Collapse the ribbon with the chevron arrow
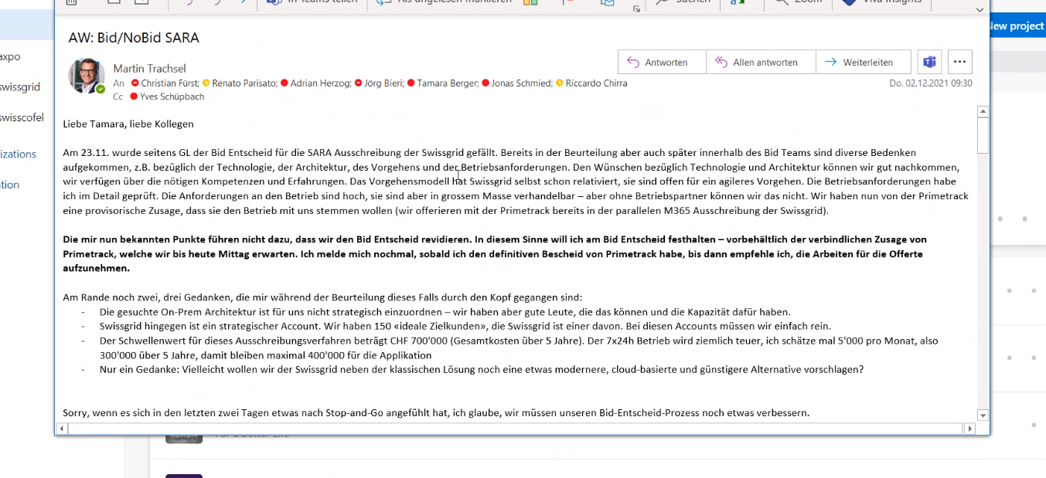Image resolution: width=1046 pixels, height=478 pixels. [x=980, y=9]
